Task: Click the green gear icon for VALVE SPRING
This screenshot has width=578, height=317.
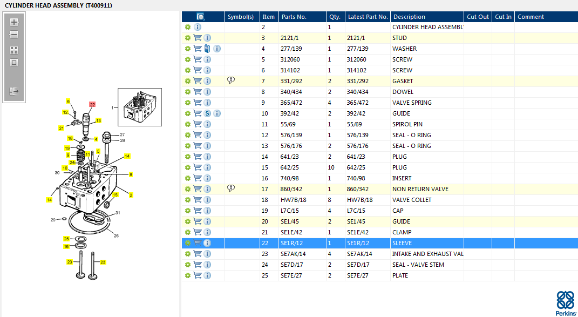Action: 188,103
